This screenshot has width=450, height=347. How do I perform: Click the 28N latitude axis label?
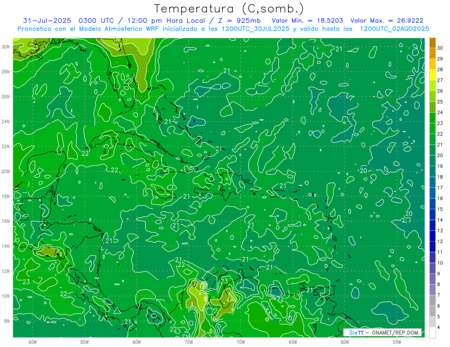pyautogui.click(x=6, y=71)
